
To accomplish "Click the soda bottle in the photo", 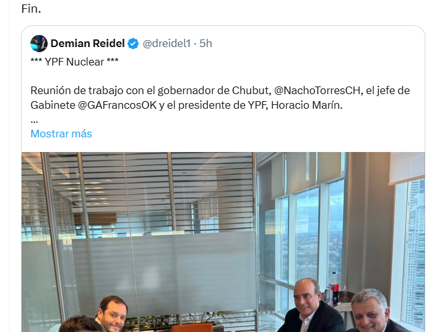I will (335, 291).
